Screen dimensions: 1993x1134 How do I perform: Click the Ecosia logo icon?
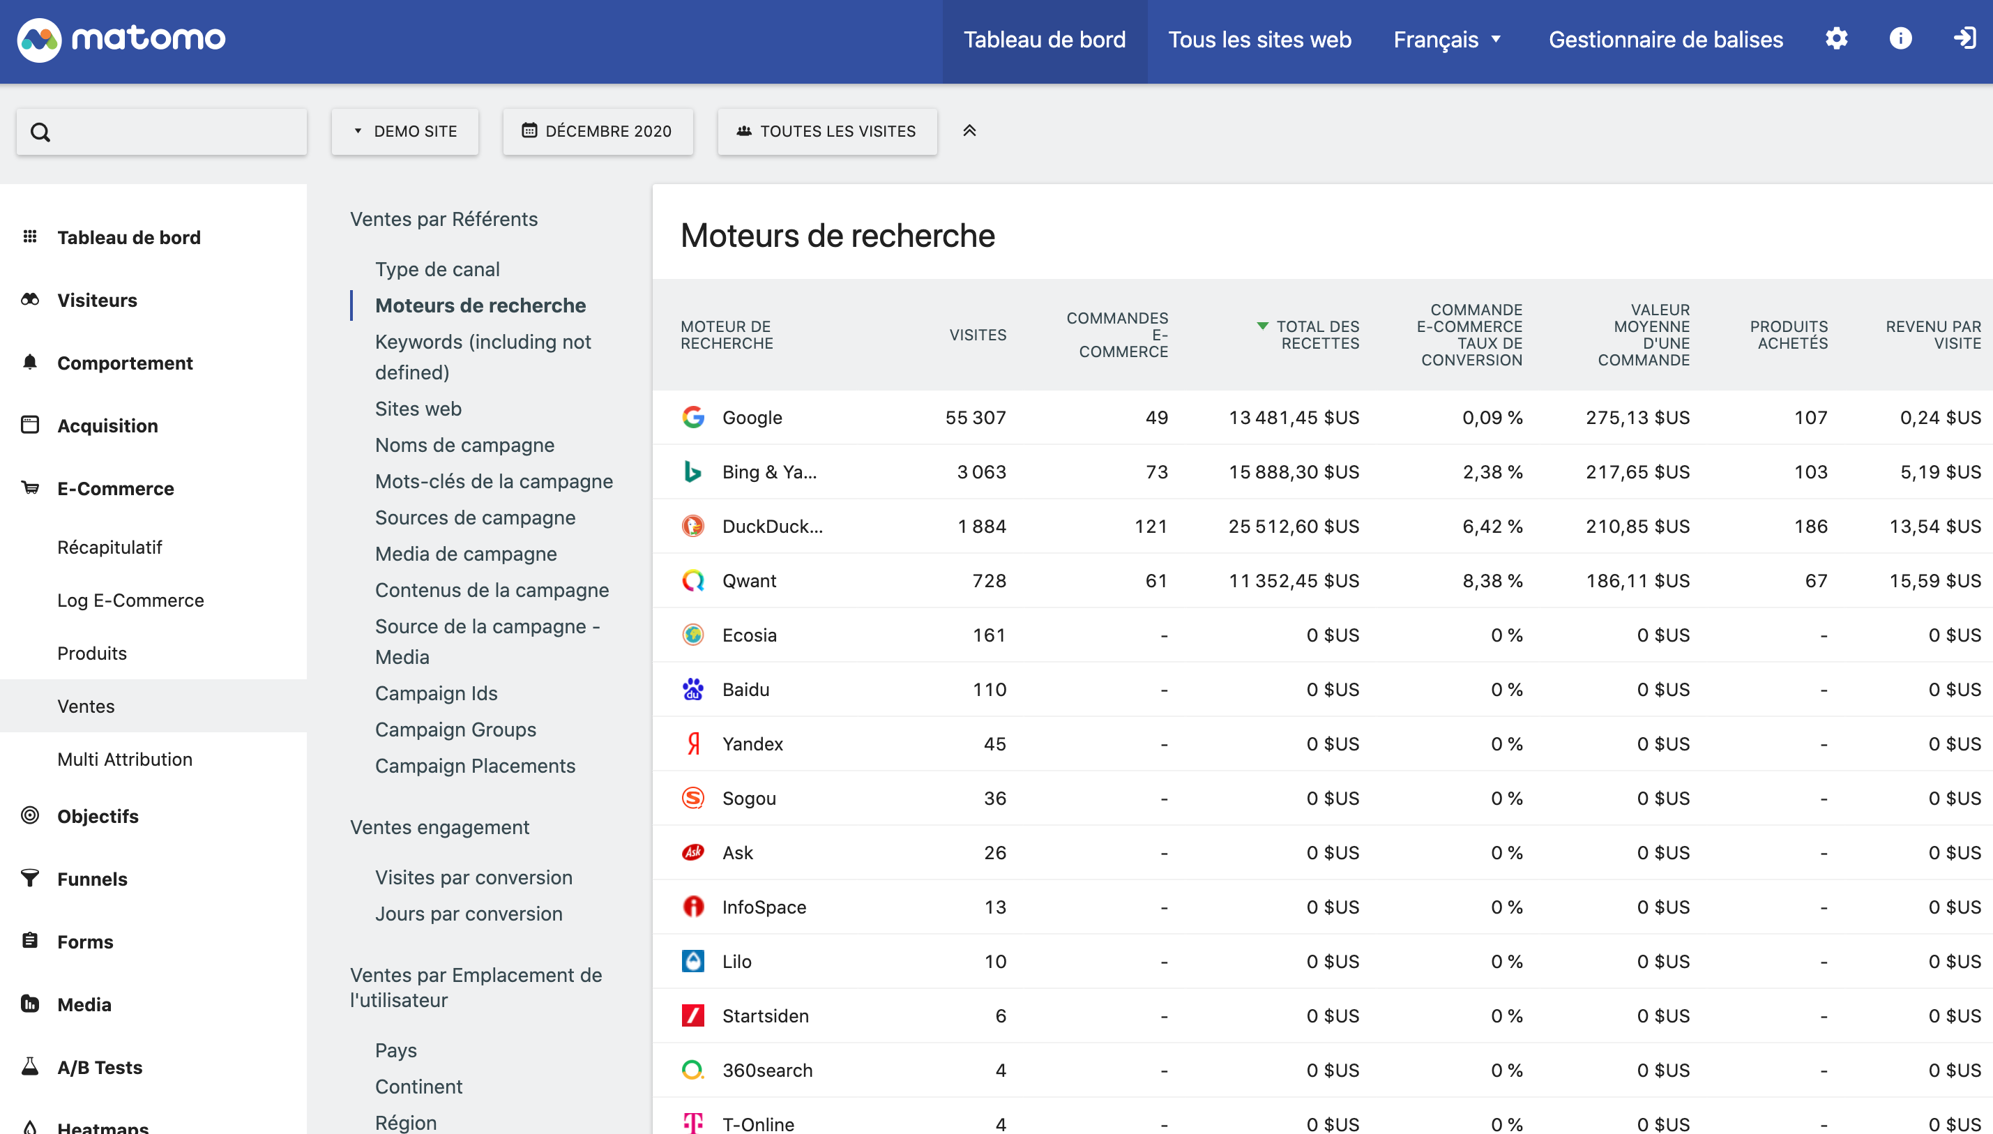(x=693, y=635)
